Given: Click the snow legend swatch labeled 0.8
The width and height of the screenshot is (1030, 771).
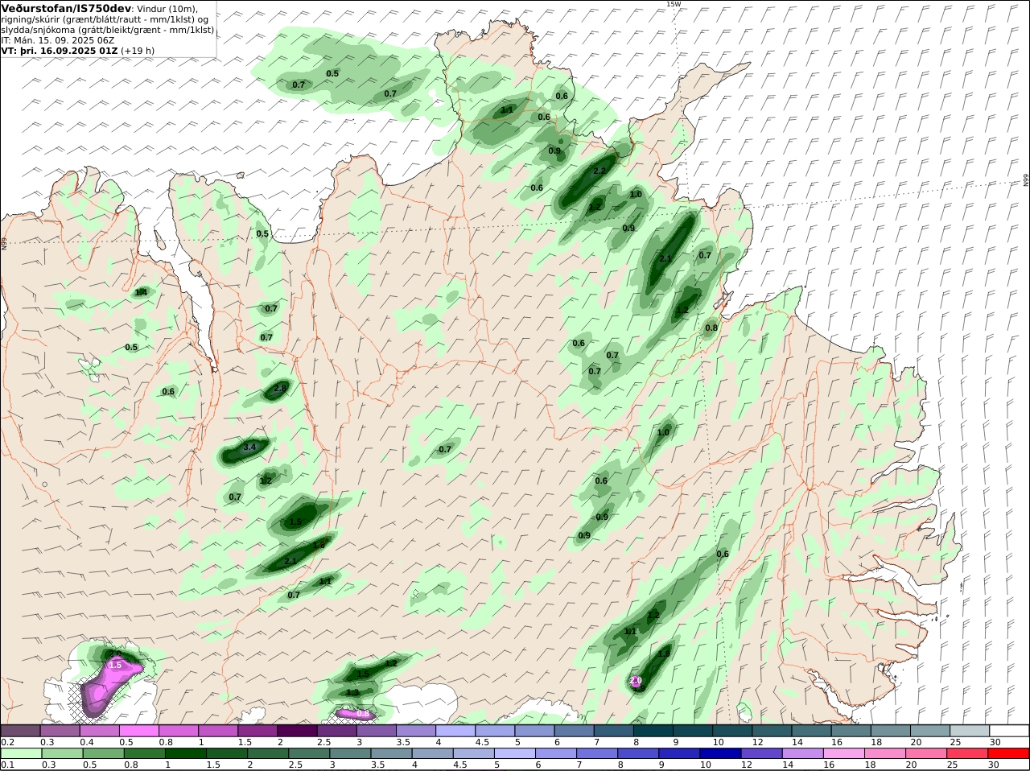Looking at the screenshot, I should click(x=179, y=730).
